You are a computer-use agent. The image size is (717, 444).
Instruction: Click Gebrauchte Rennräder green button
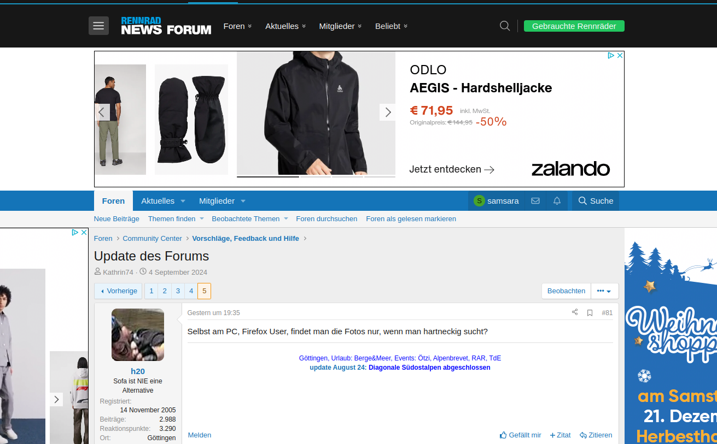(574, 26)
